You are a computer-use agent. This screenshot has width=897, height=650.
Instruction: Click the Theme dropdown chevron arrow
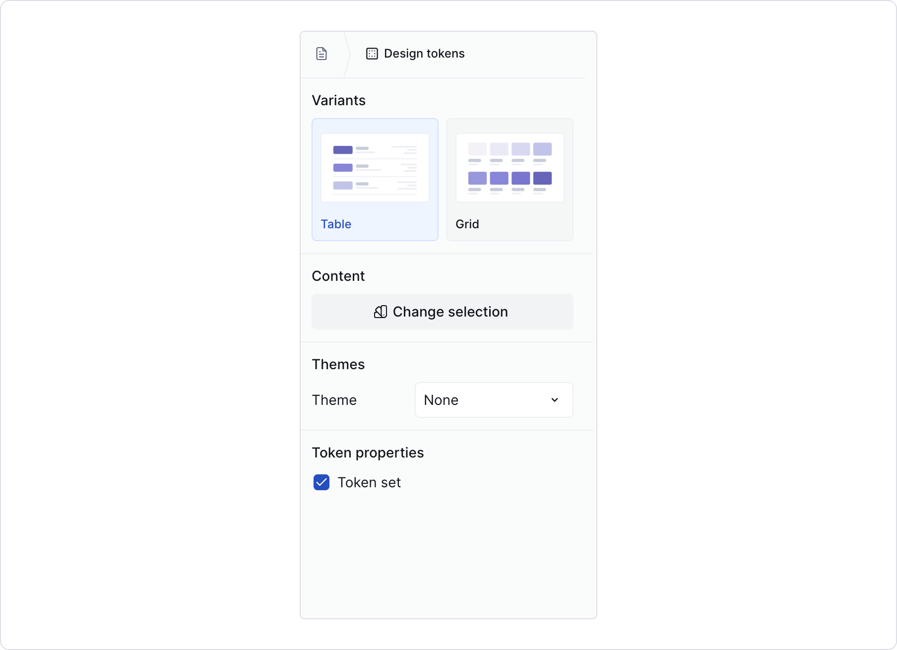tap(555, 400)
